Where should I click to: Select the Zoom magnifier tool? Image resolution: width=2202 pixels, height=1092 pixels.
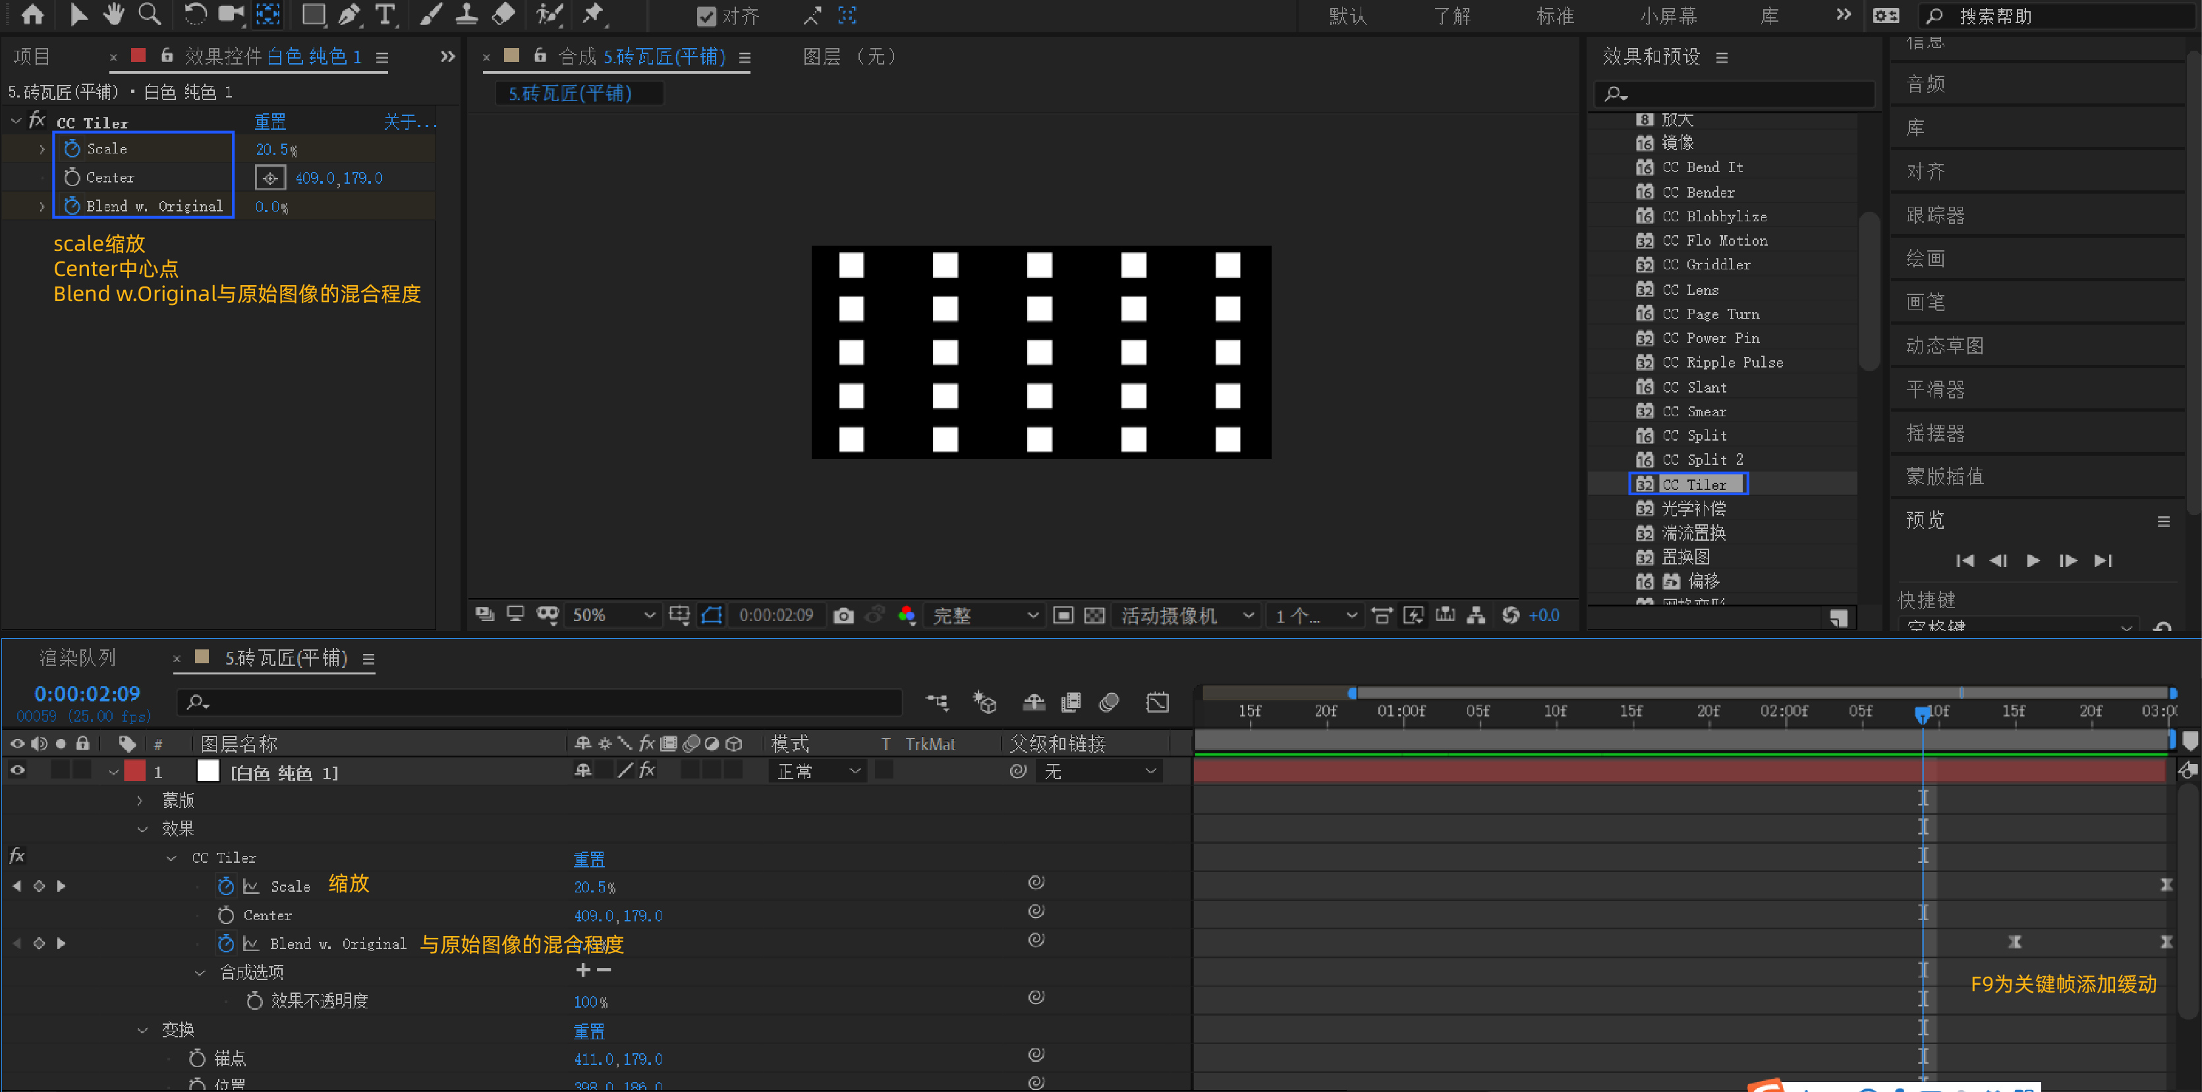tap(150, 14)
